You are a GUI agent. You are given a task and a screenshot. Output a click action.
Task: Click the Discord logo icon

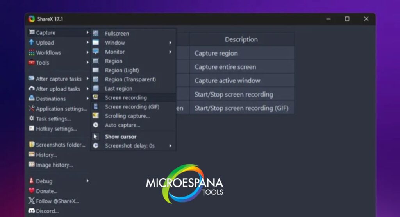31,211
